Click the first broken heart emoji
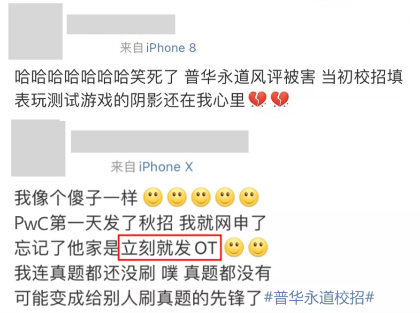The image size is (420, 313). (258, 99)
